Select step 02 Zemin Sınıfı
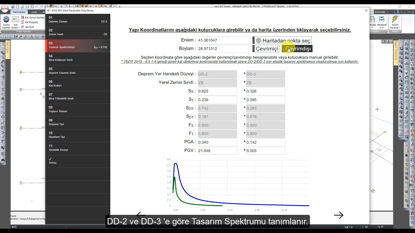Image resolution: width=415 pixels, height=233 pixels. 78,33
